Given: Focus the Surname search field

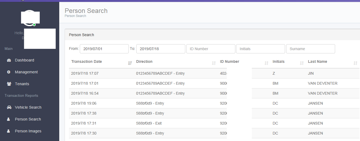Looking at the screenshot, I should pos(311,49).
